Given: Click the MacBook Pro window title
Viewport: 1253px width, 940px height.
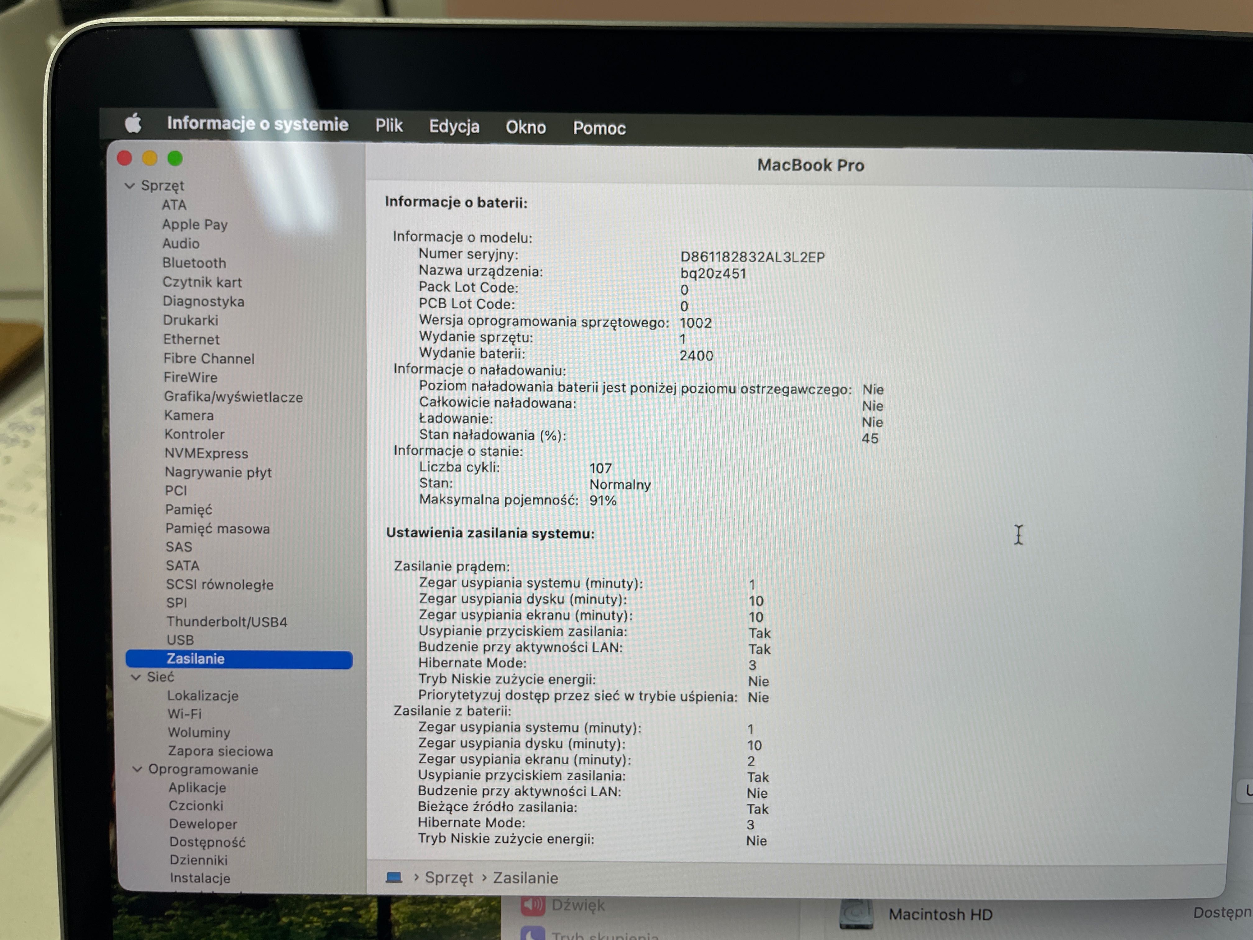Looking at the screenshot, I should tap(810, 165).
